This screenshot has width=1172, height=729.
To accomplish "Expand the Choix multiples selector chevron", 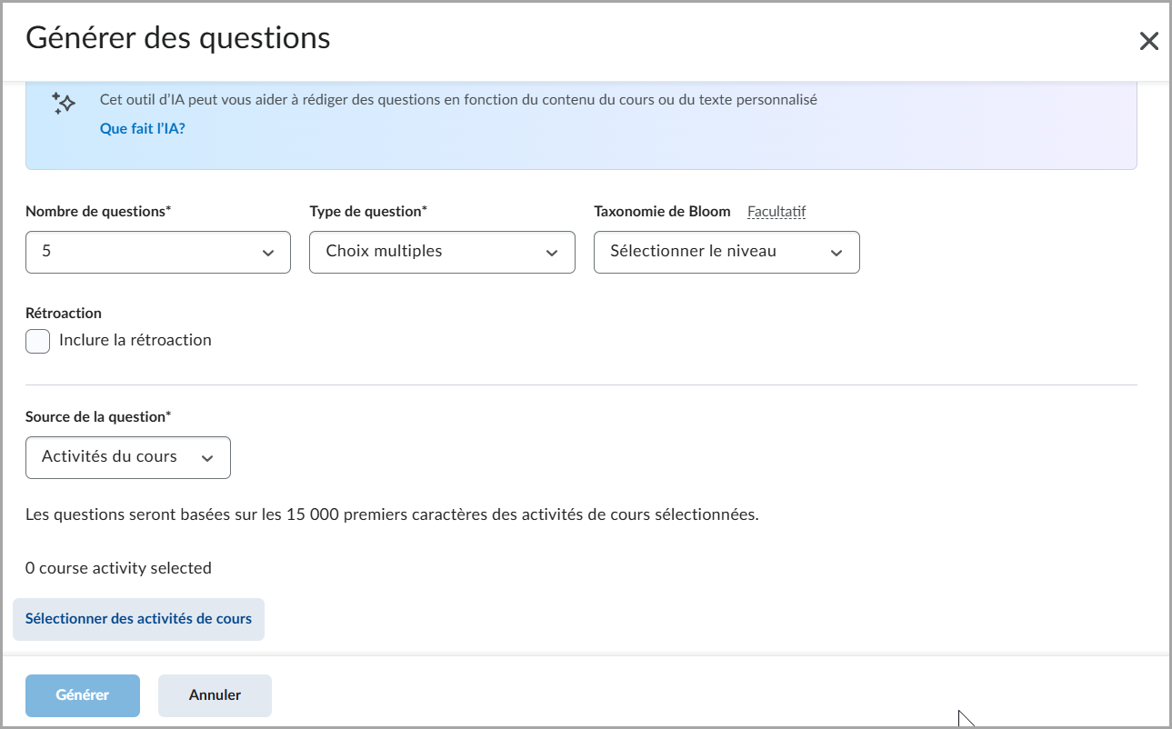I will point(553,252).
